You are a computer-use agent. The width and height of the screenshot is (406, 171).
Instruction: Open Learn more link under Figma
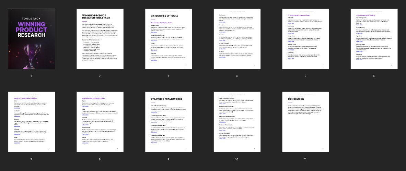pos(85,107)
